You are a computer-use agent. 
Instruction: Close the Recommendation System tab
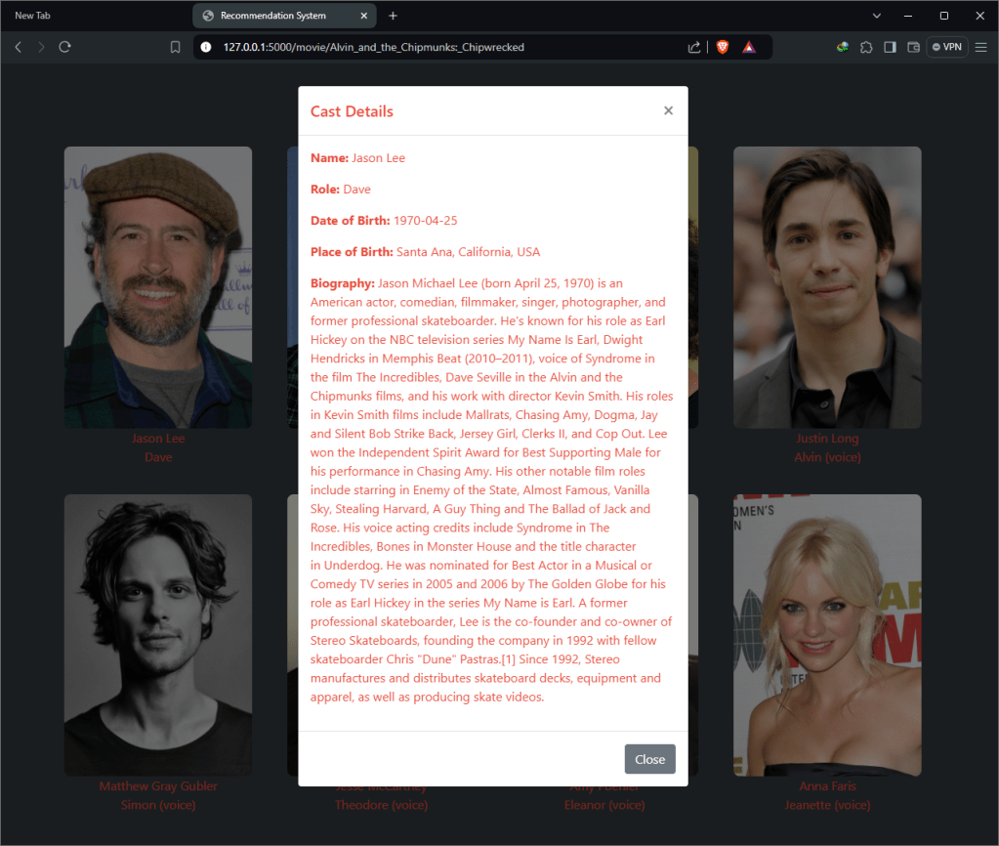pos(364,16)
